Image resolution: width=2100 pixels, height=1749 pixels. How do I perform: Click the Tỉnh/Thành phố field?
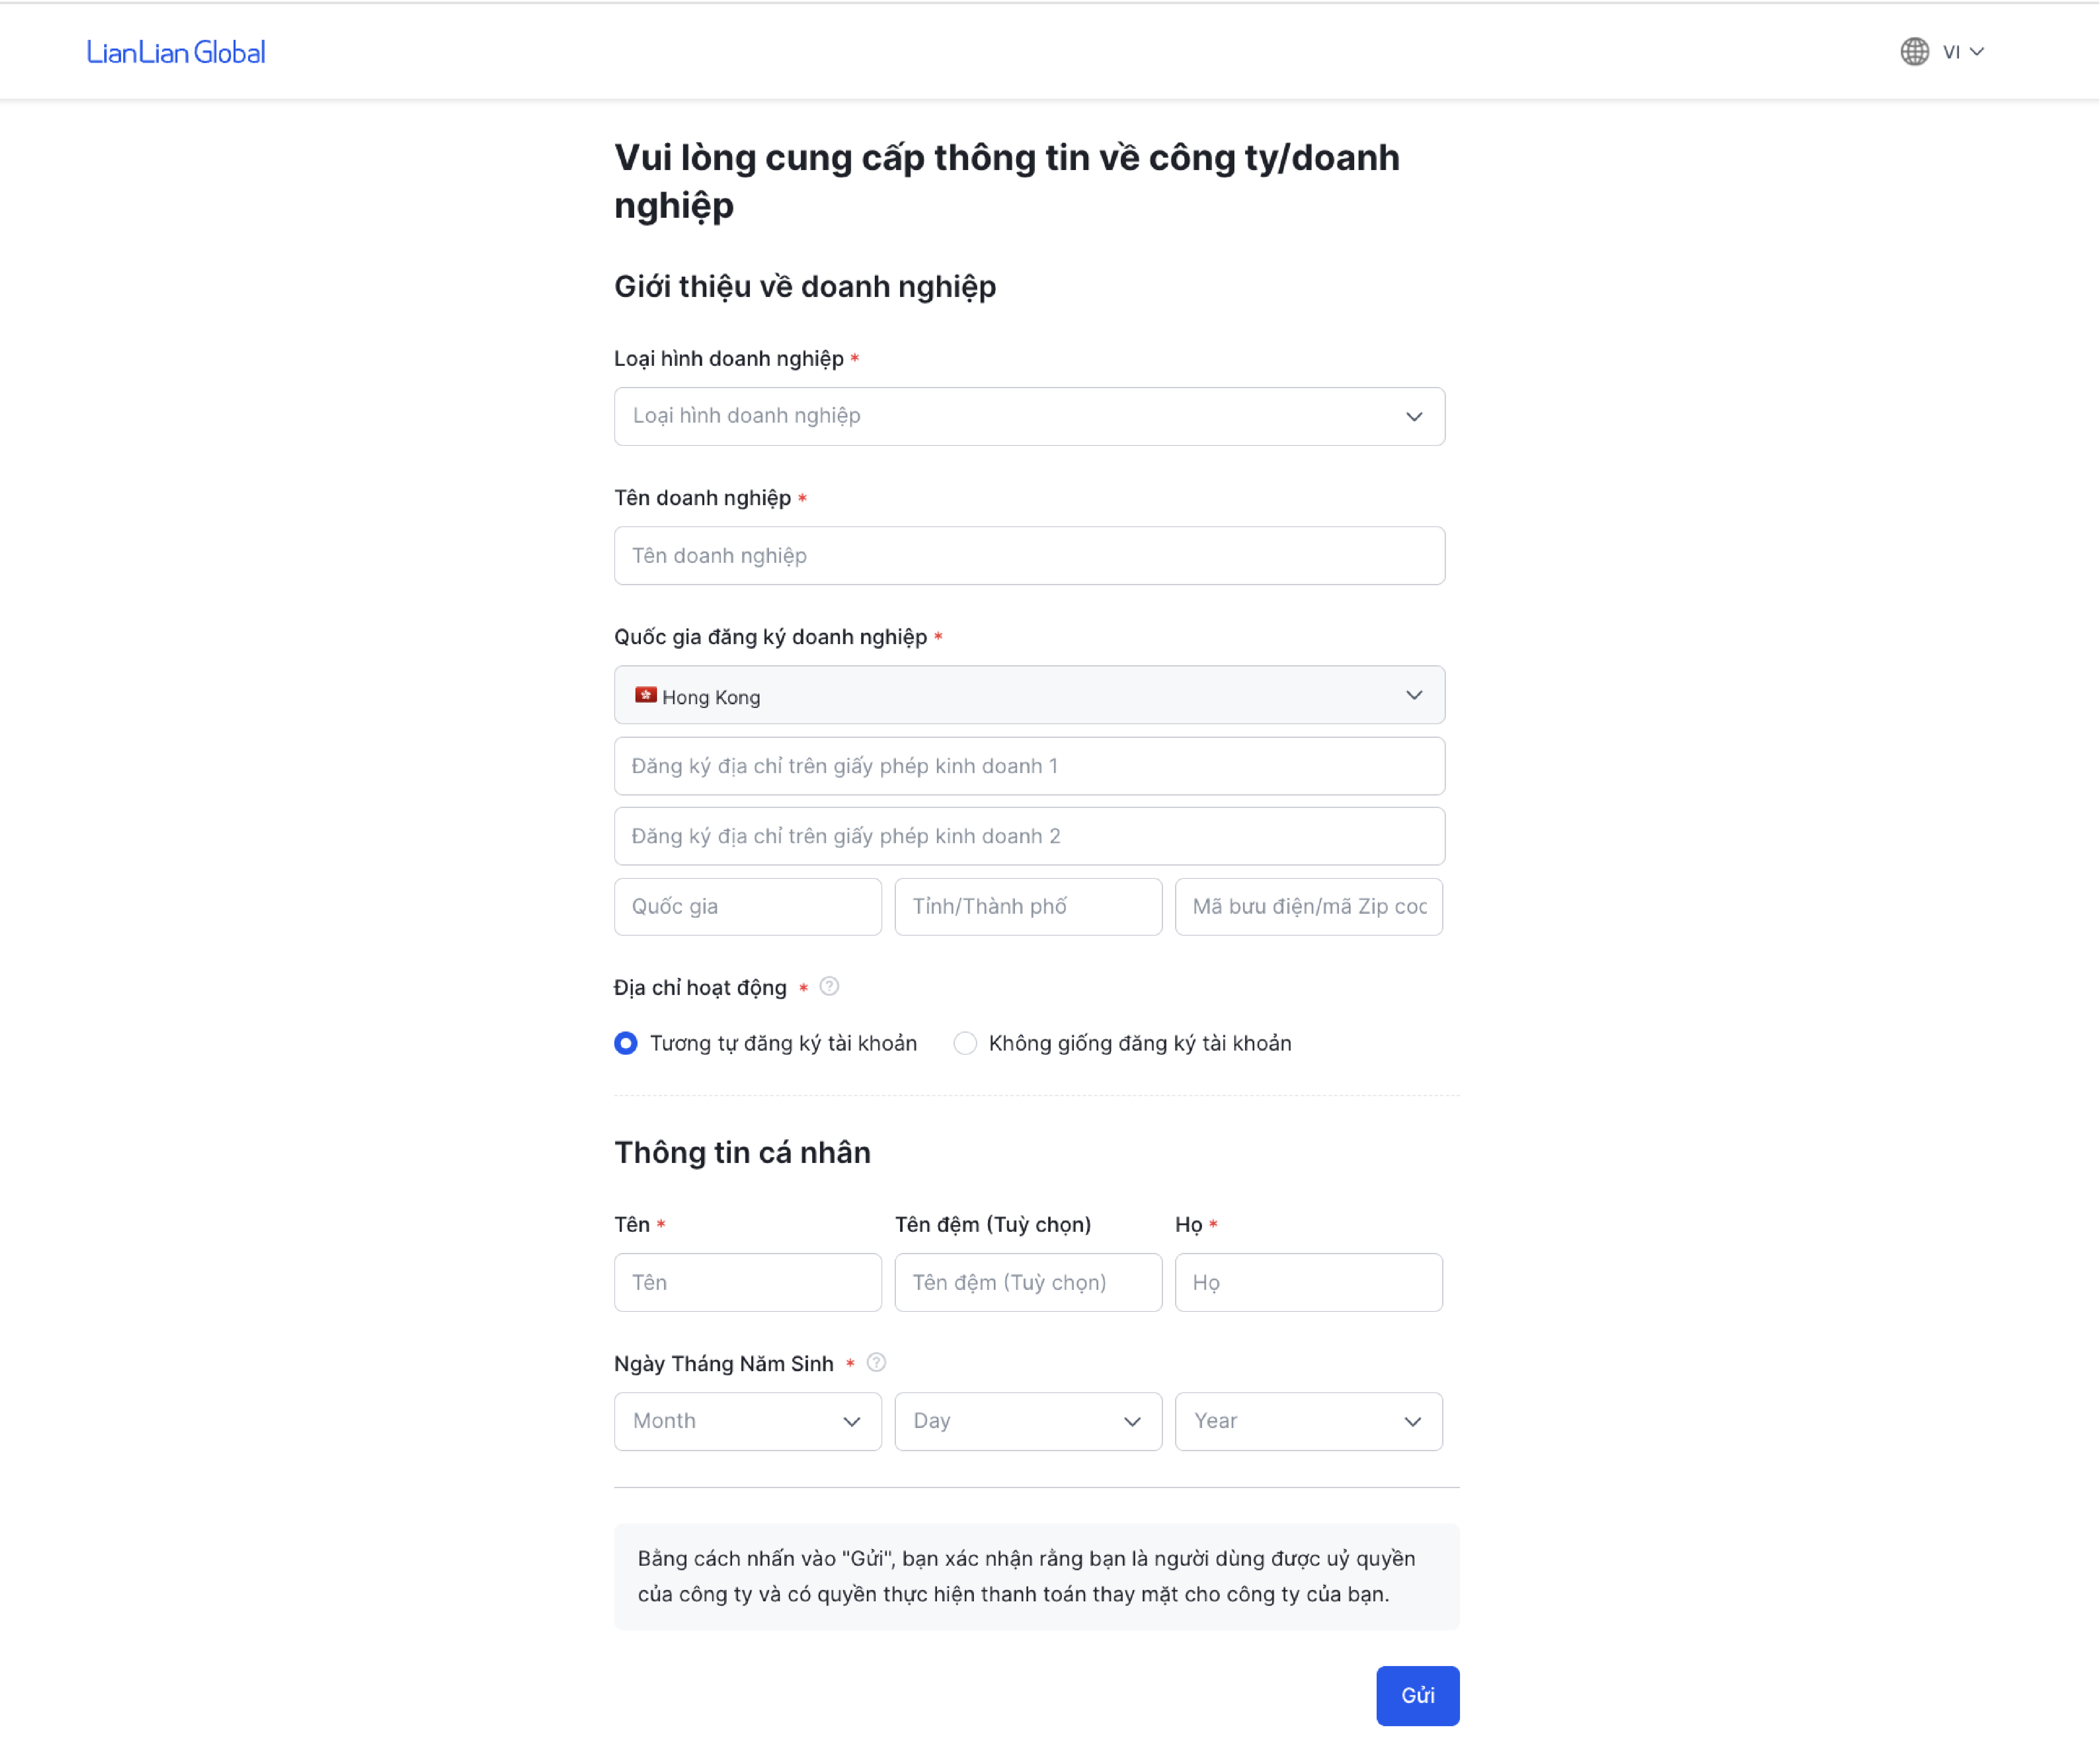click(1027, 907)
